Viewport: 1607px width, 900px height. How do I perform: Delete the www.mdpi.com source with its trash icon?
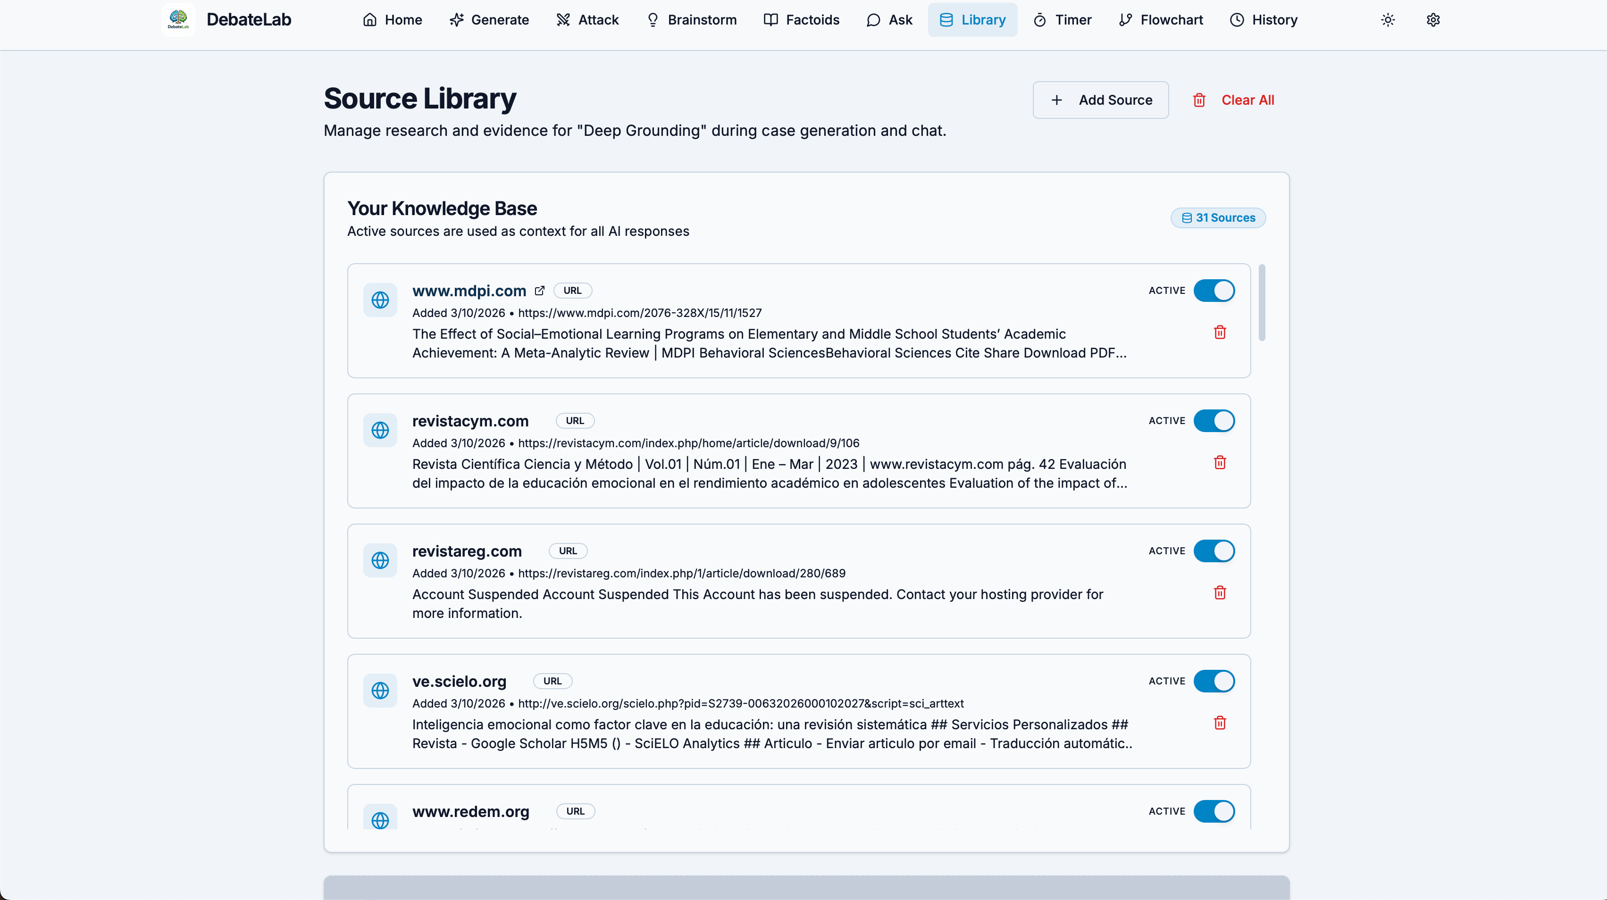[x=1220, y=333]
